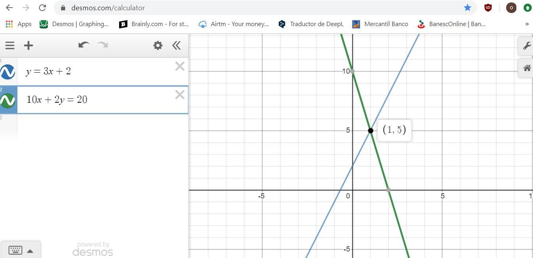Viewport: 533px width, 258px height.
Task: Go back in browser history
Action: (9, 8)
